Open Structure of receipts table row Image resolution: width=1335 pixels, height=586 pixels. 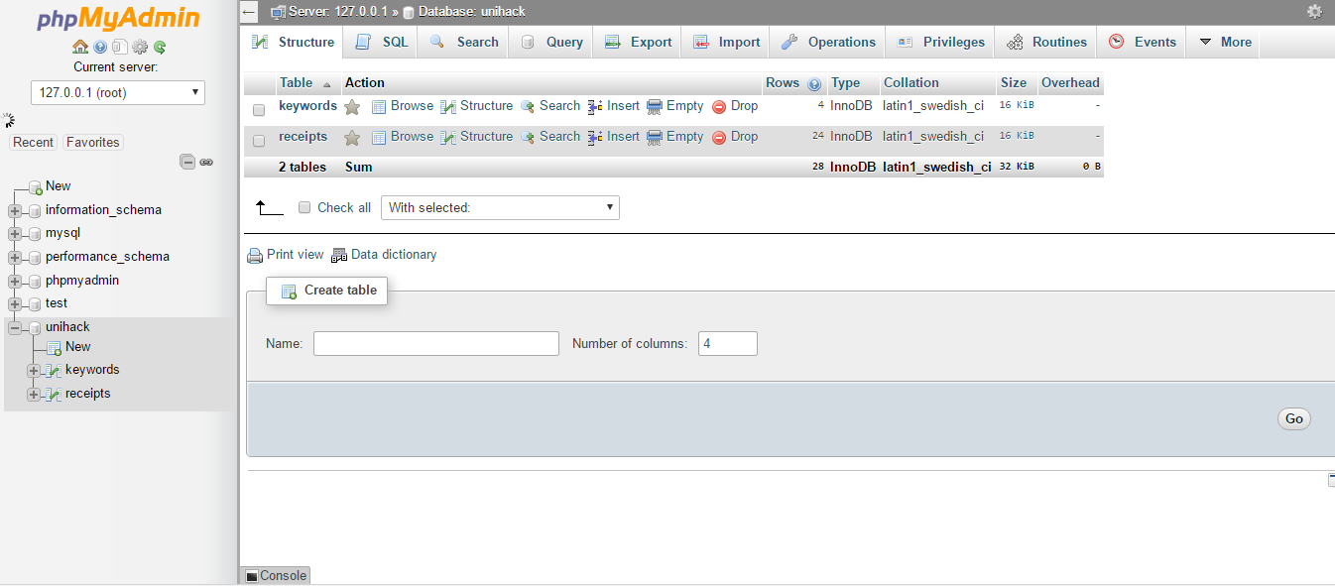point(477,137)
